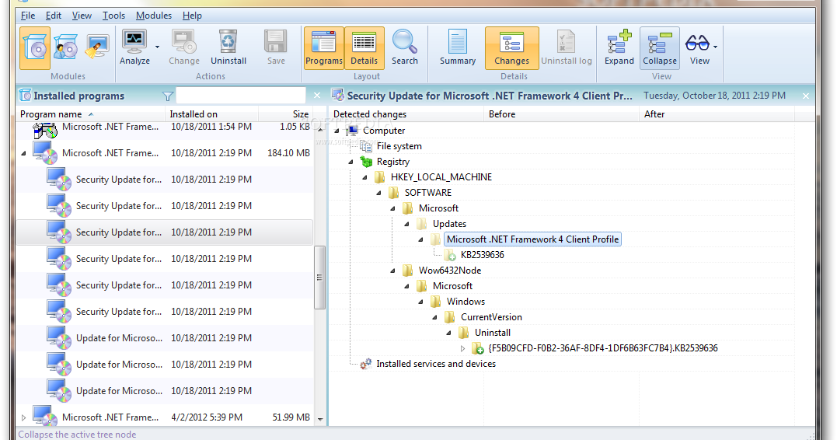Viewport: 837px width, 440px height.
Task: Expand the Microsoft .NET Frame... 51.99 MB entry
Action: click(x=23, y=417)
